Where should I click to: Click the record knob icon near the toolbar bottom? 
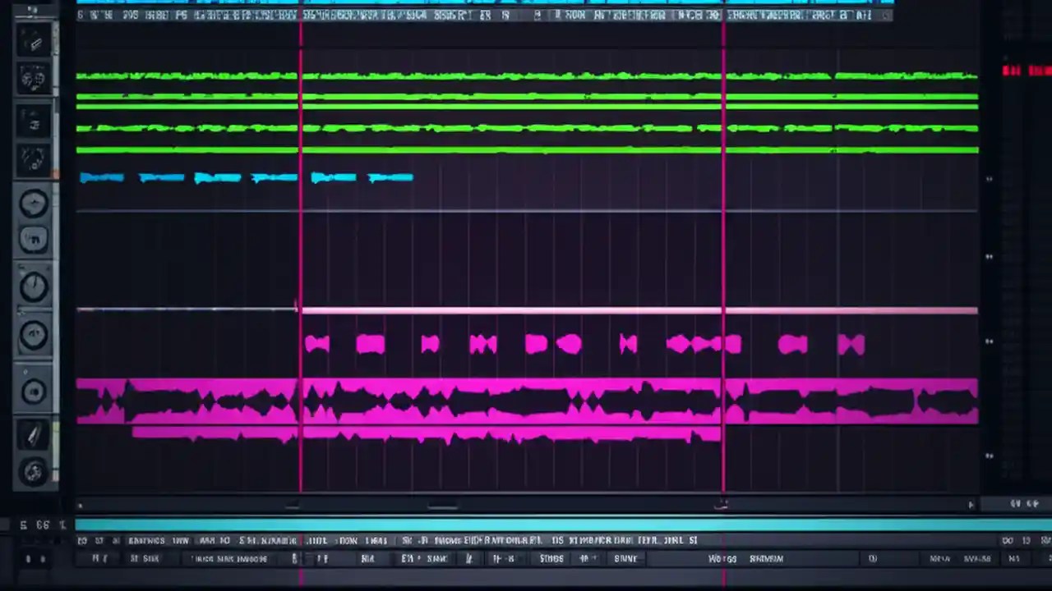coord(33,392)
